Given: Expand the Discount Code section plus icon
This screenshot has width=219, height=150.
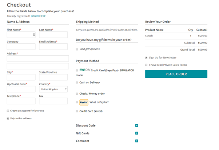Looking at the screenshot, I should click(137, 125).
